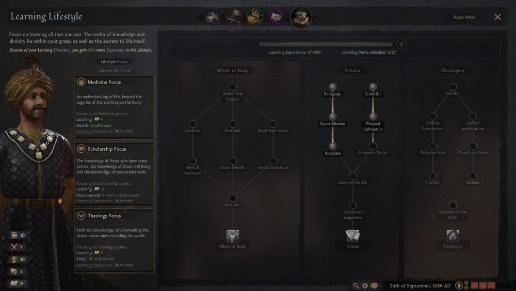Image resolution: width=516 pixels, height=291 pixels.
Task: Open the encyclopedia book icon
Action: pyautogui.click(x=375, y=285)
